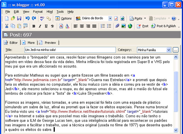The image size is (183, 134).
Task: Click Post & Publish button
Action: 163,26
